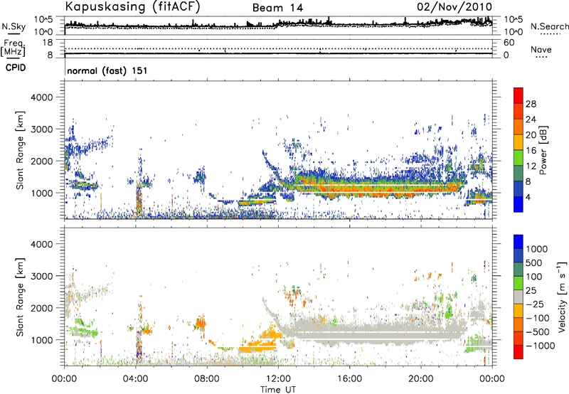569x394 pixels.
Task: Select the Freq. [MHz] axis label
Action: [x=13, y=48]
